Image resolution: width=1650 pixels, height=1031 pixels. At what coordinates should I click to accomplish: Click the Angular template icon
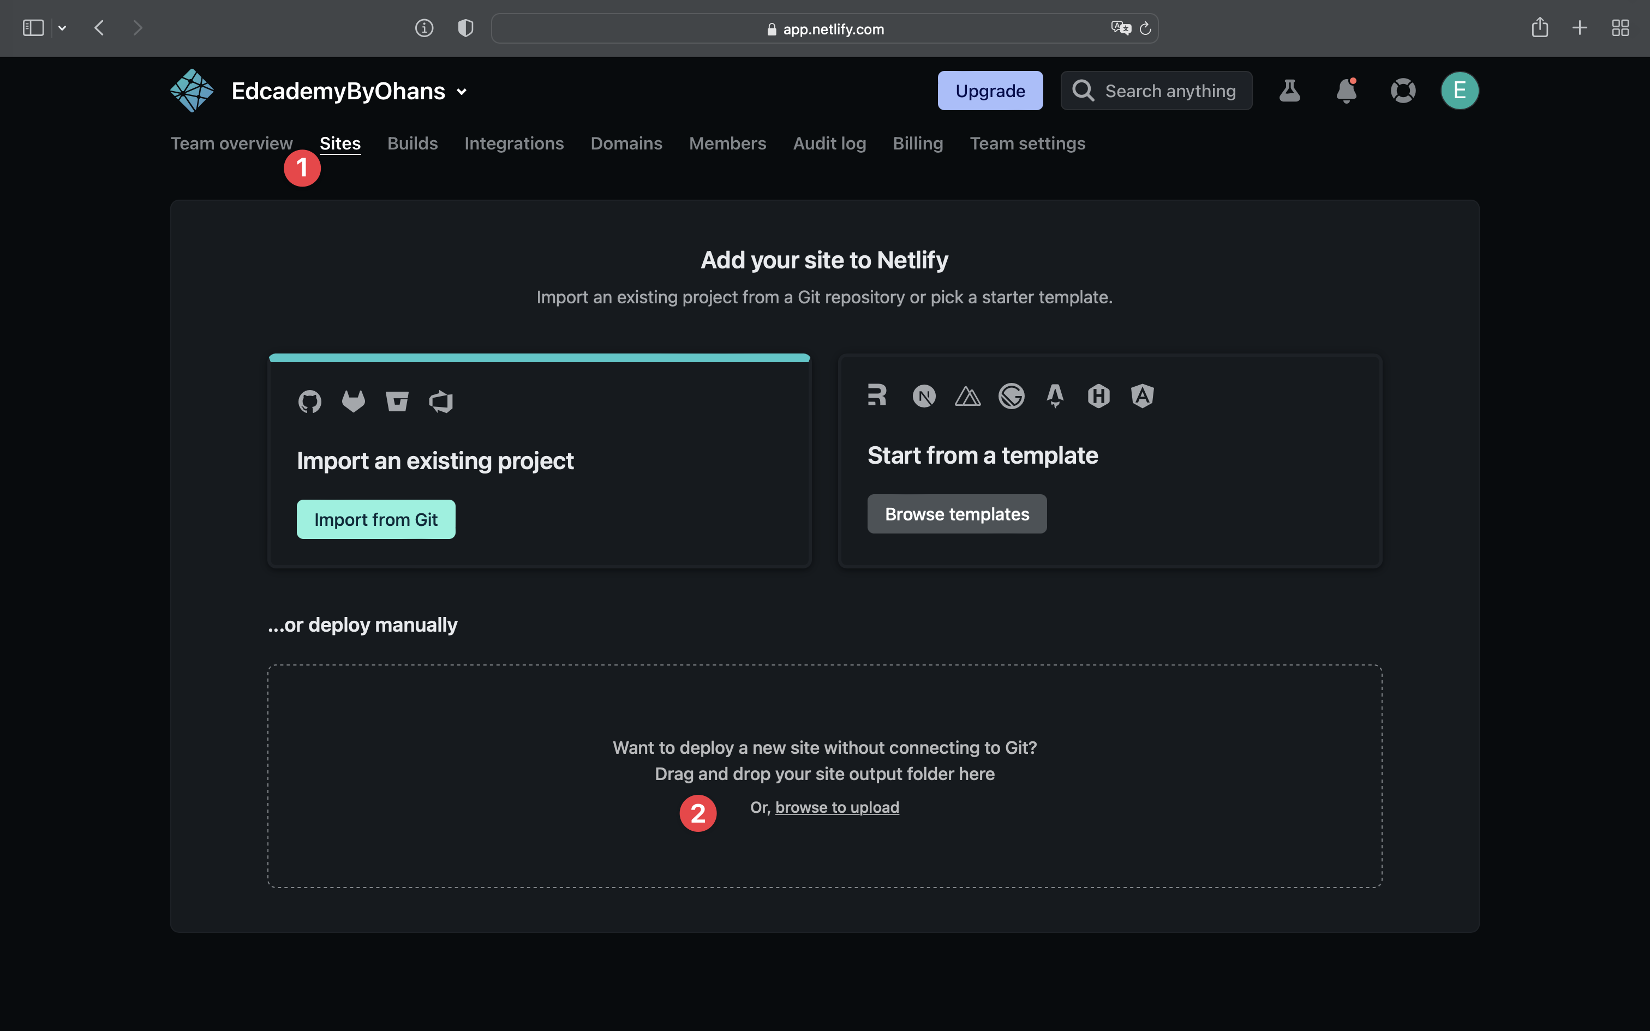coord(1141,395)
